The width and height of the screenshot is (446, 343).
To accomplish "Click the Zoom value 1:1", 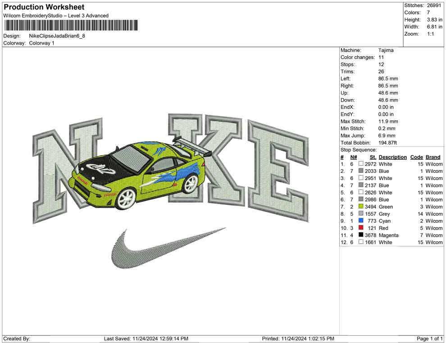I will click(x=431, y=34).
